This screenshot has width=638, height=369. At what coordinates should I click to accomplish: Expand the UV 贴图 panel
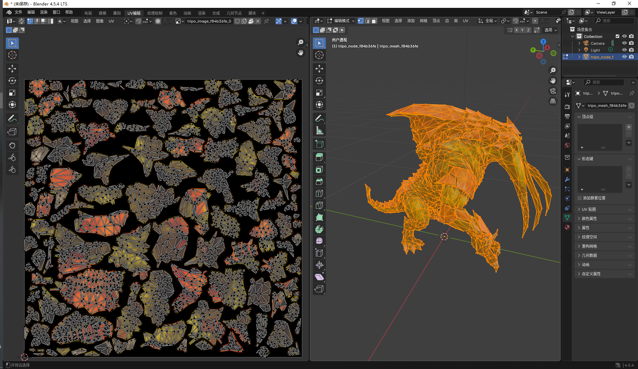pyautogui.click(x=589, y=209)
